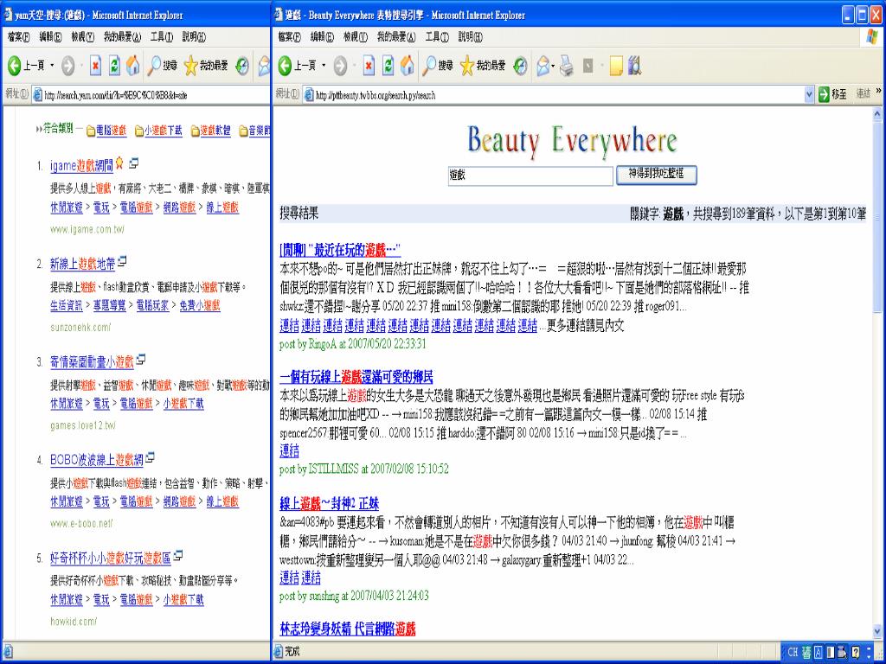Viewport: 886px width, 664px height.
Task: Open the 寄情築園動畫小遊戲 result link
Action: tap(92, 362)
